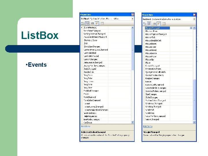This screenshot has height=156, width=208.
Task: Open listBox1 object dropdown above MarginChanged list
Action: 194,19
